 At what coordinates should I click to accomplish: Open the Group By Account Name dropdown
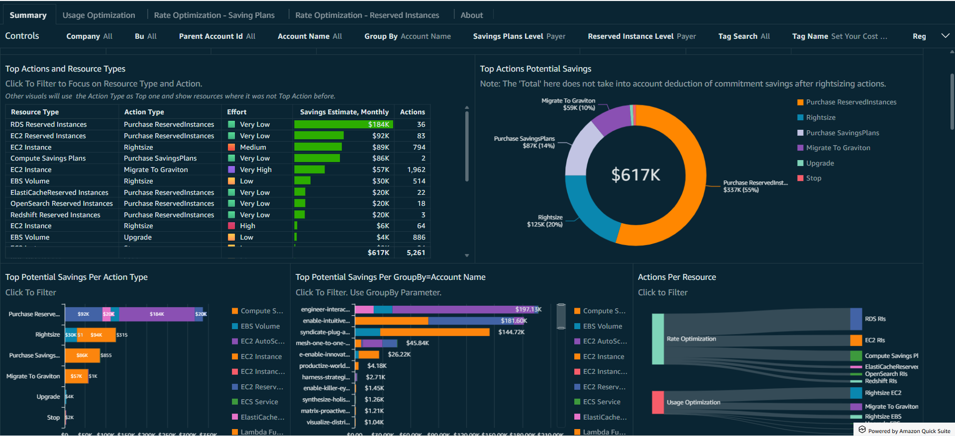407,36
